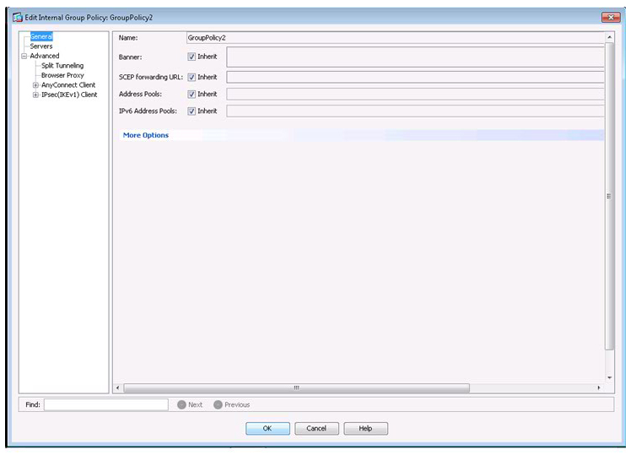This screenshot has width=636, height=455.
Task: Expand the AnyConnect Client node
Action: (35, 85)
